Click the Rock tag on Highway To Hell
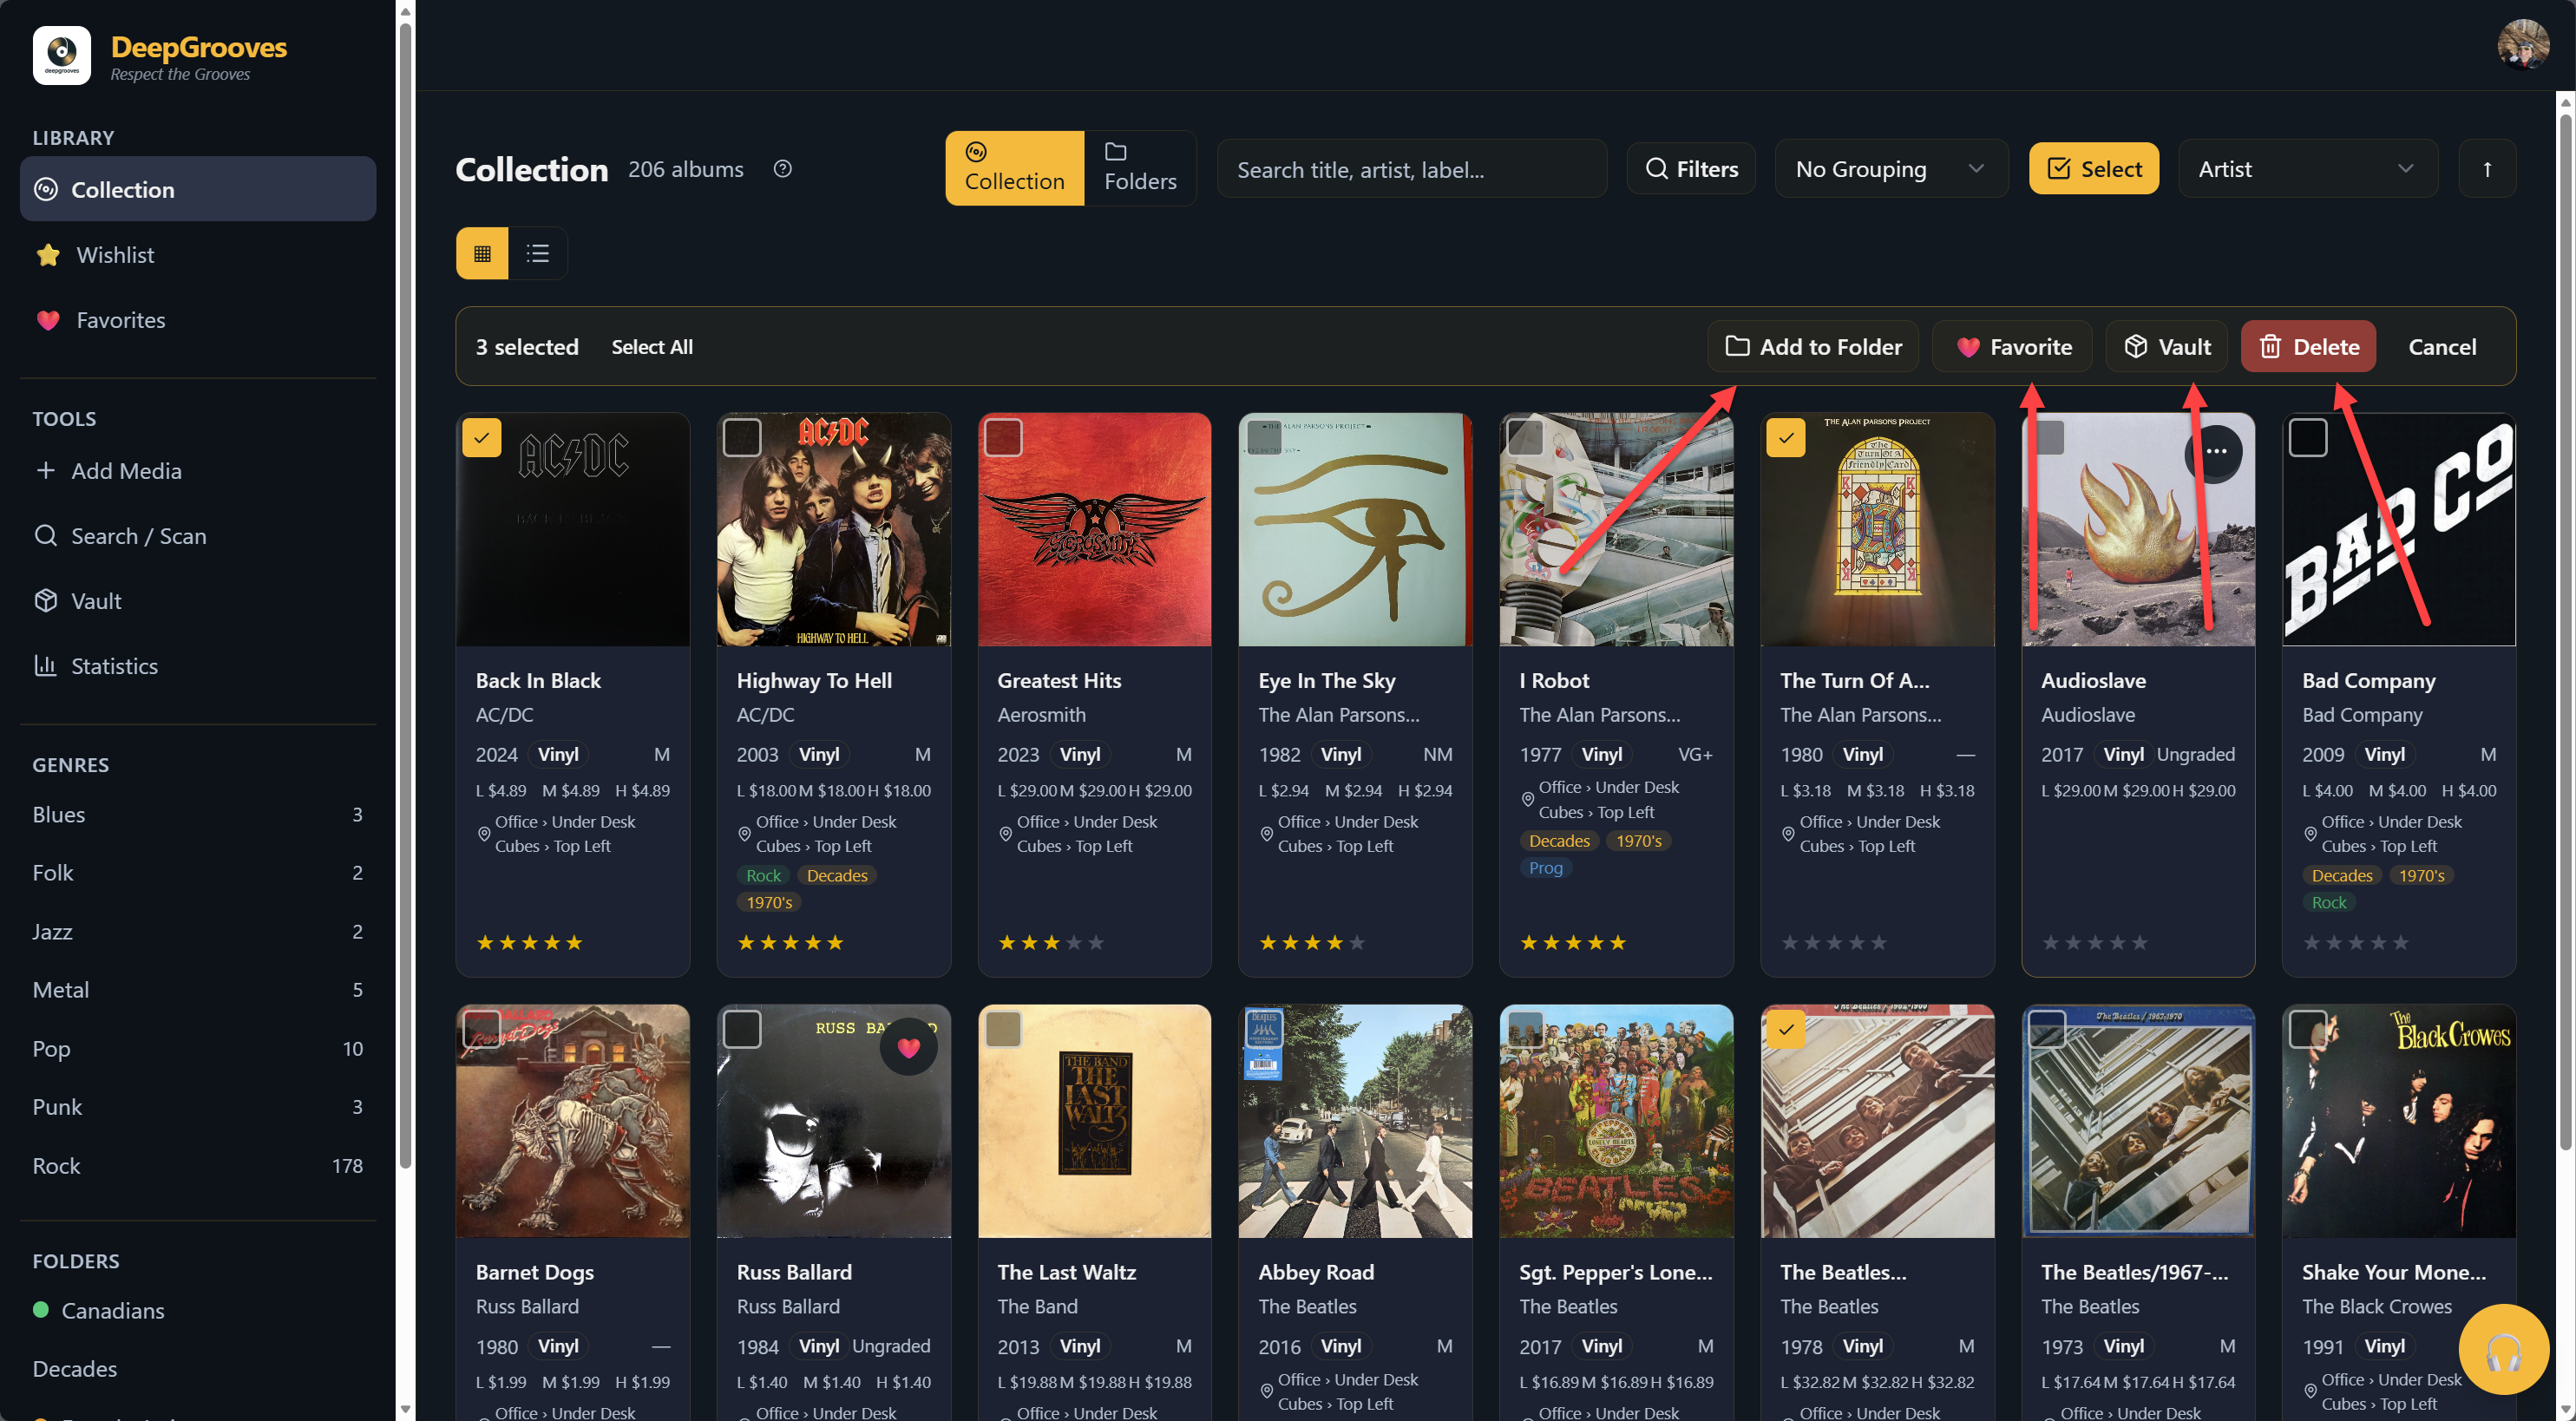This screenshot has height=1421, width=2576. (x=763, y=875)
